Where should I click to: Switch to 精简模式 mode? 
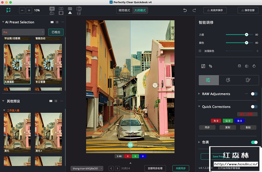click(x=124, y=10)
